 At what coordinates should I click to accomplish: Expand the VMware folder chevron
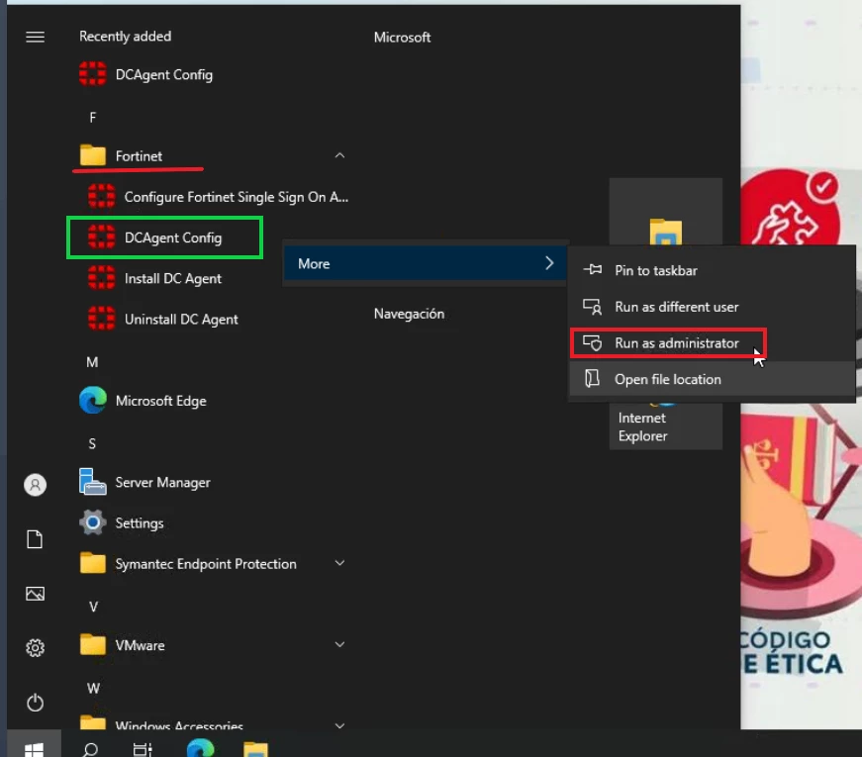coord(339,644)
